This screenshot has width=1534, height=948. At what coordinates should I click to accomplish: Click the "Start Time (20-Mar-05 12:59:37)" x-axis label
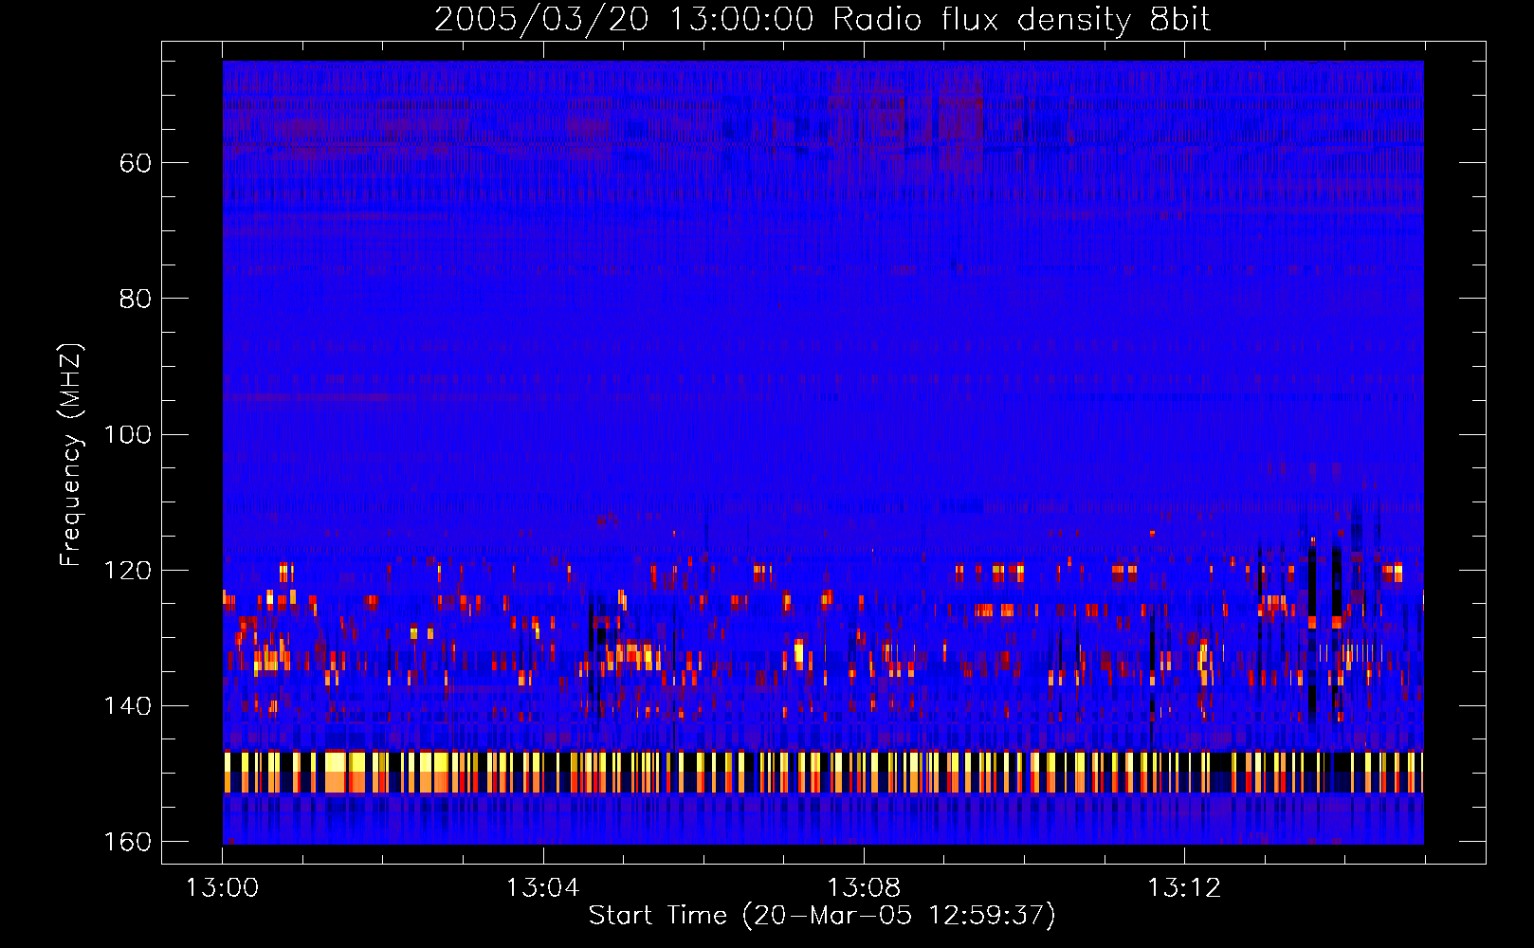coord(822,916)
